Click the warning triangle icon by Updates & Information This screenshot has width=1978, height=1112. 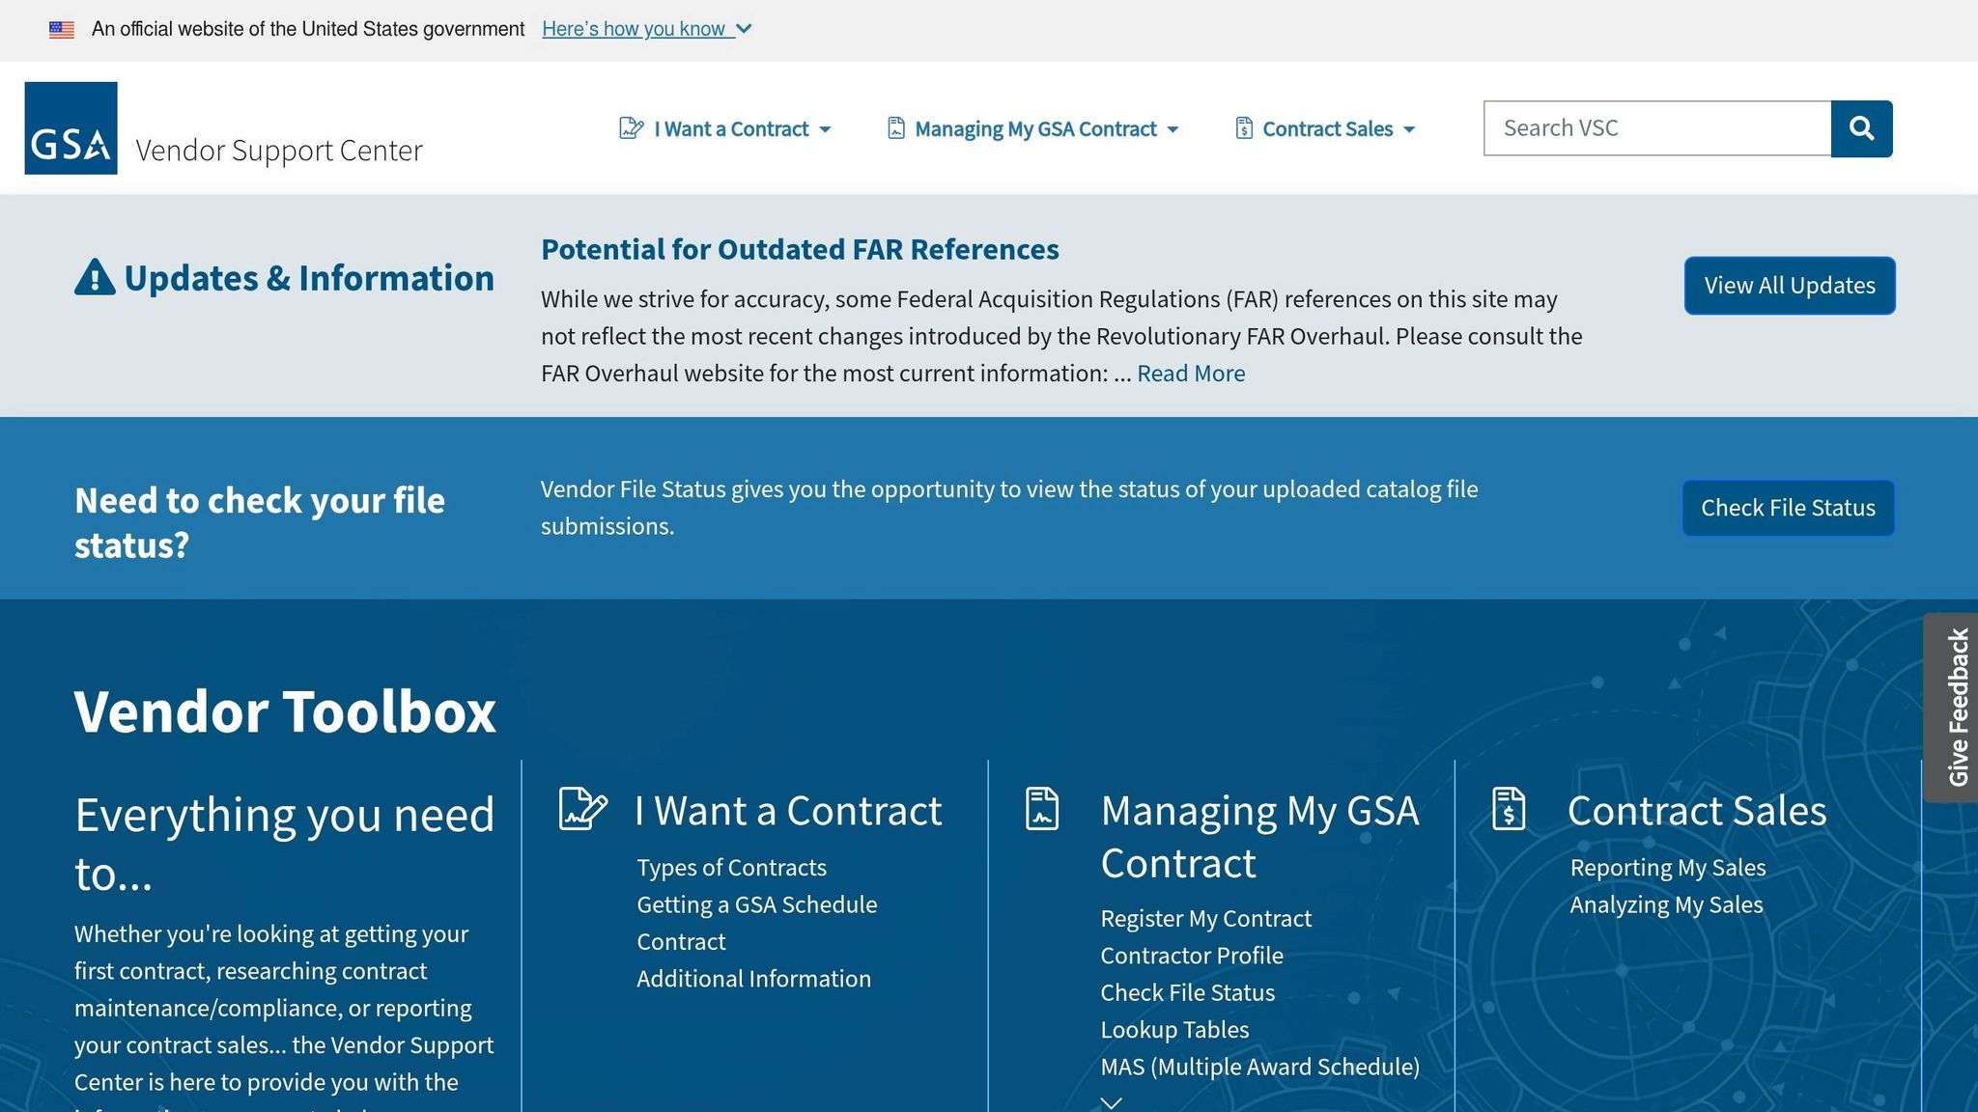coord(95,278)
